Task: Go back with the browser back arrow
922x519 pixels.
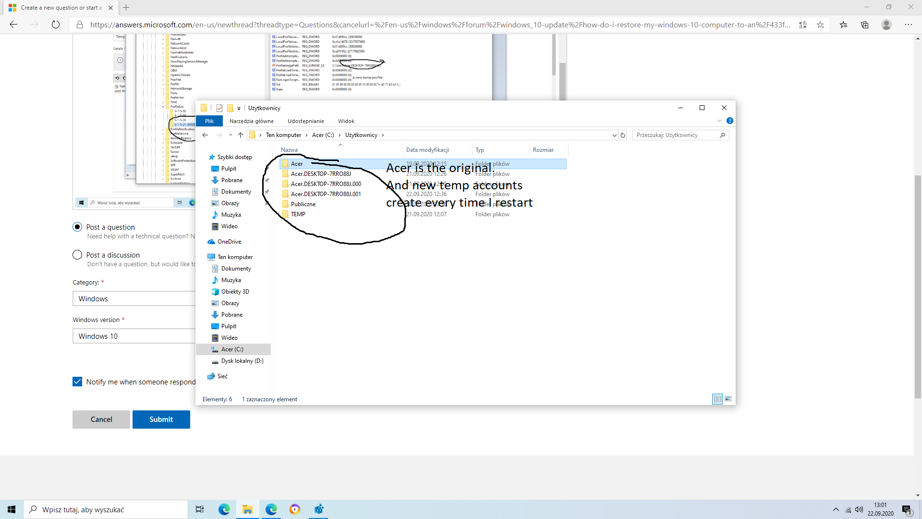Action: coord(13,25)
